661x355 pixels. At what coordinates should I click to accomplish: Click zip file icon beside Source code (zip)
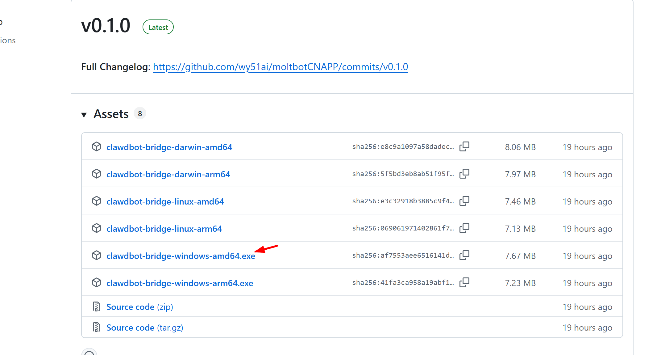[x=97, y=306]
